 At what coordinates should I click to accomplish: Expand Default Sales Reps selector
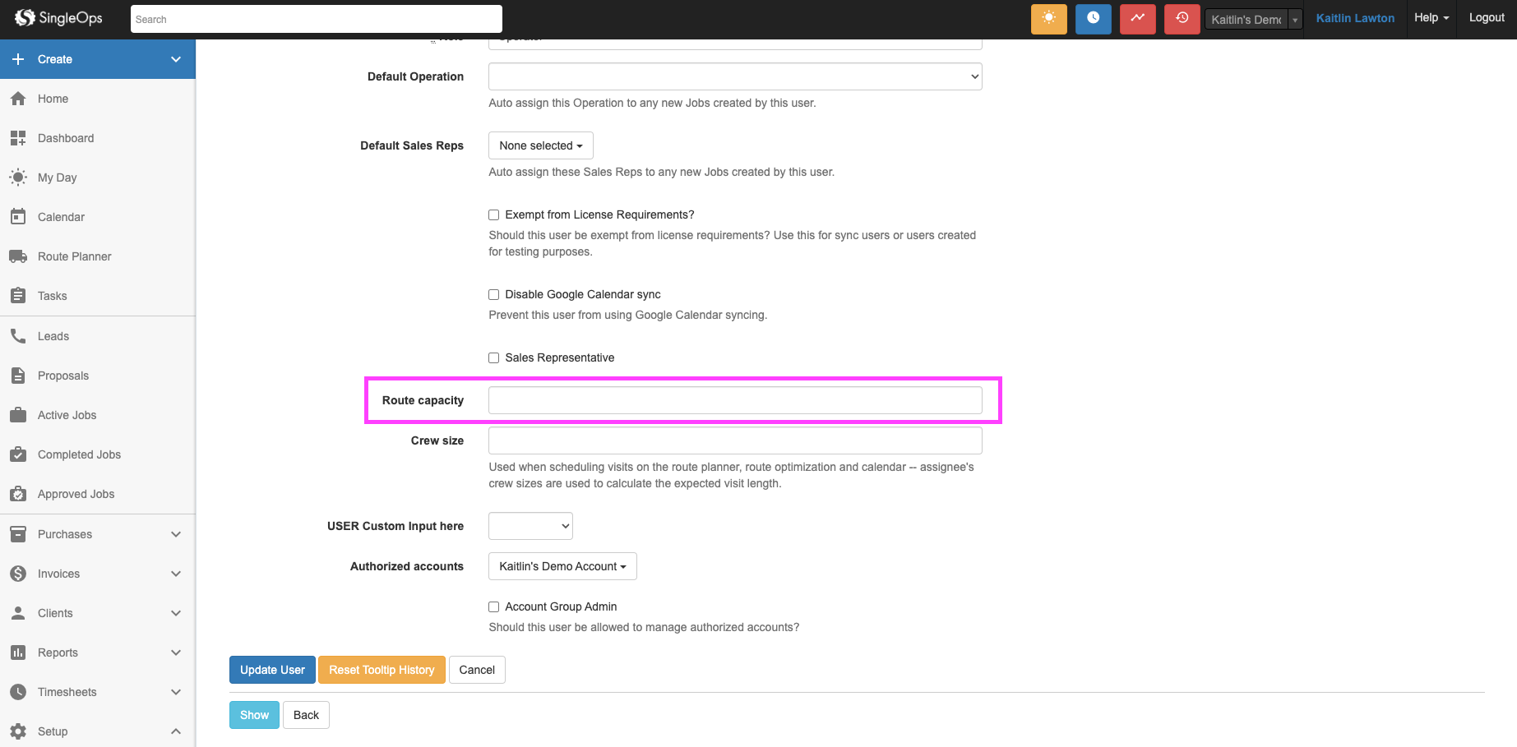click(540, 145)
